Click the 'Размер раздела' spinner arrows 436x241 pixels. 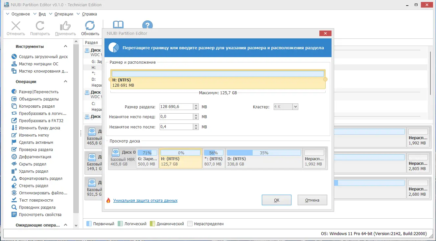(x=196, y=107)
